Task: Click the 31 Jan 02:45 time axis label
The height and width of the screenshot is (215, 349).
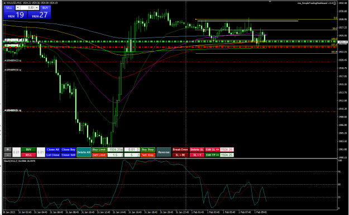Action: click(x=25, y=212)
